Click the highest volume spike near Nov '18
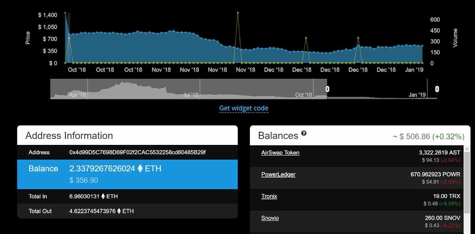475x234 pixels. [x=238, y=13]
